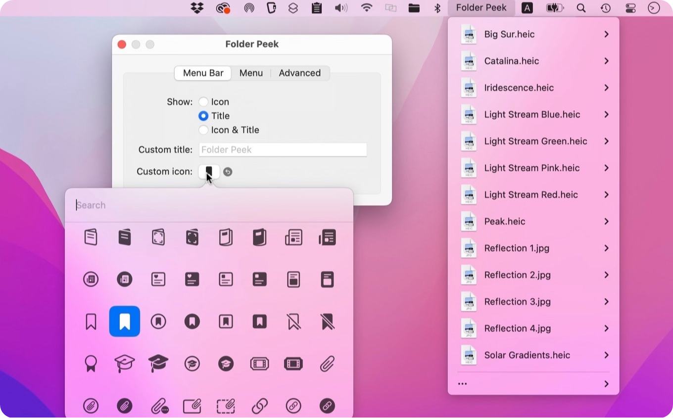Select the Icon radio option
The width and height of the screenshot is (673, 418).
coord(203,102)
